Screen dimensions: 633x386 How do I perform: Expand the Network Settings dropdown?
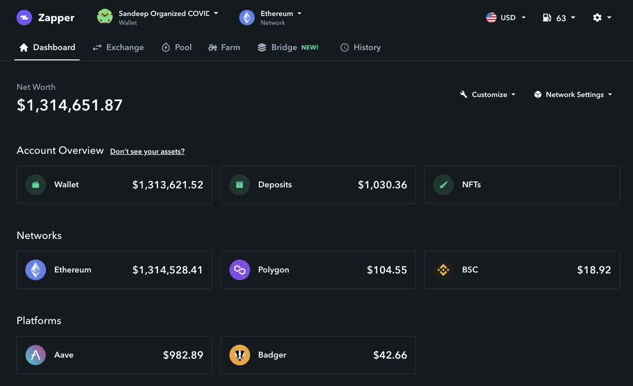click(x=573, y=95)
